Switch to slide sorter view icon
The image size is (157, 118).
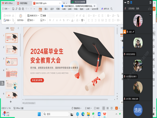(x=108, y=108)
